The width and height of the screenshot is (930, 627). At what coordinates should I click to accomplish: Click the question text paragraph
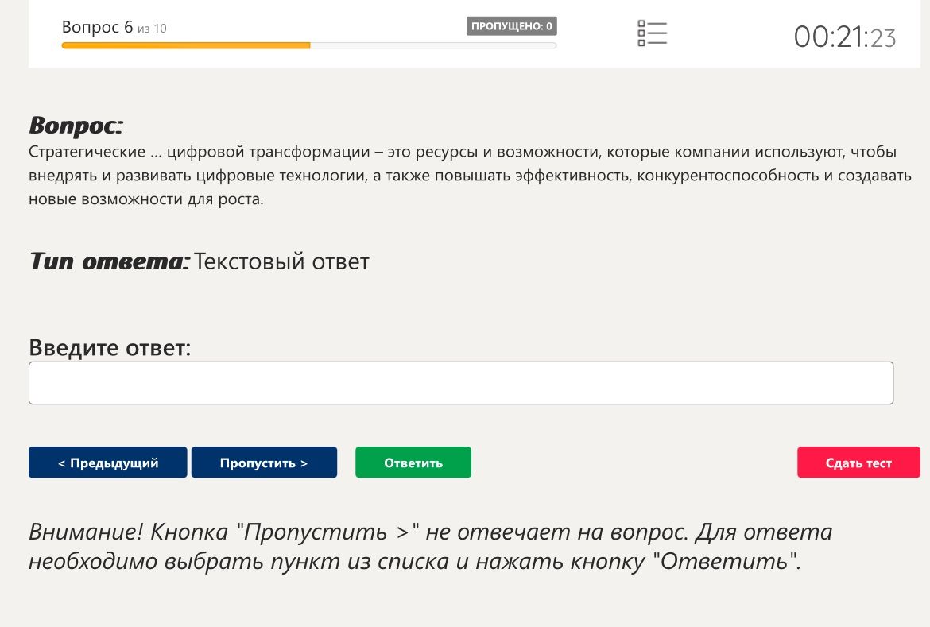point(470,176)
